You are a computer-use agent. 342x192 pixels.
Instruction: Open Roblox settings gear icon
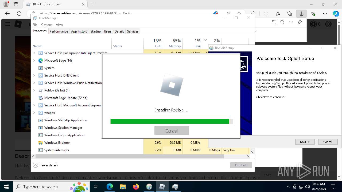coord(328,24)
